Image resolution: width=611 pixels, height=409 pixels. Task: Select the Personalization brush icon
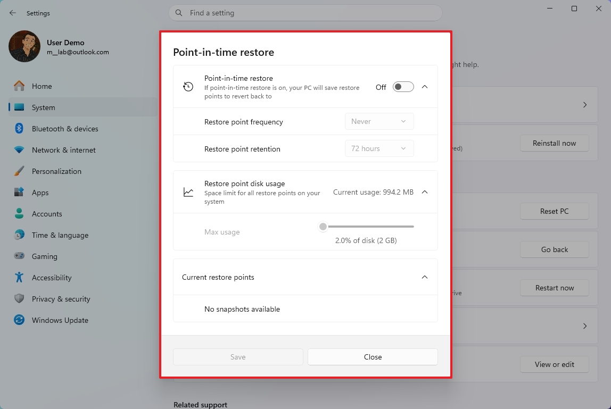(x=19, y=171)
